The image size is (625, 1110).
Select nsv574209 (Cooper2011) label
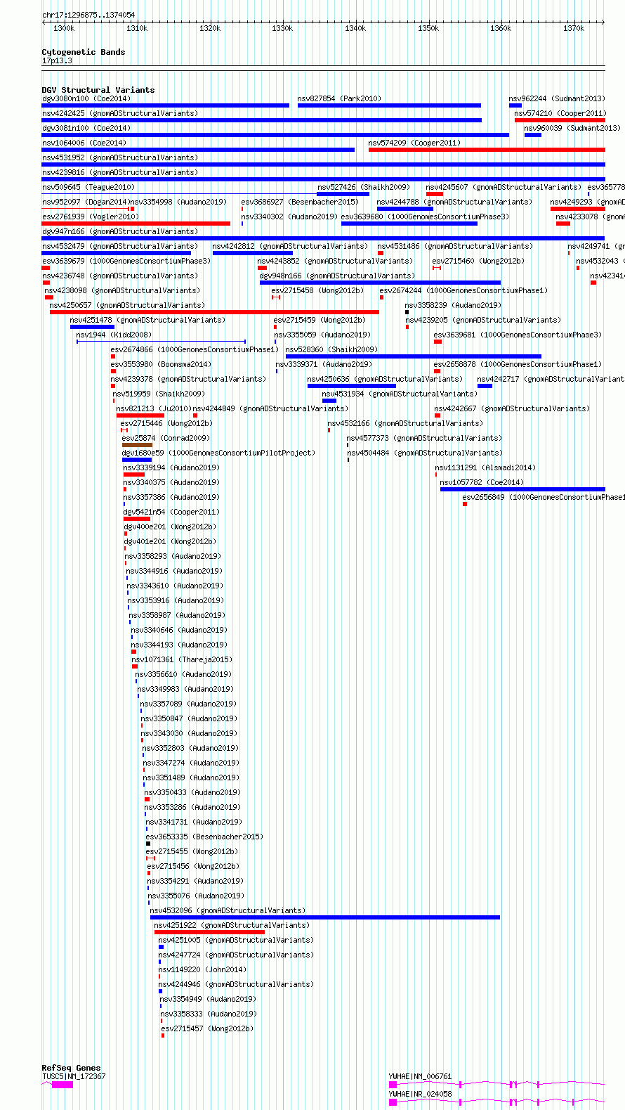(415, 143)
